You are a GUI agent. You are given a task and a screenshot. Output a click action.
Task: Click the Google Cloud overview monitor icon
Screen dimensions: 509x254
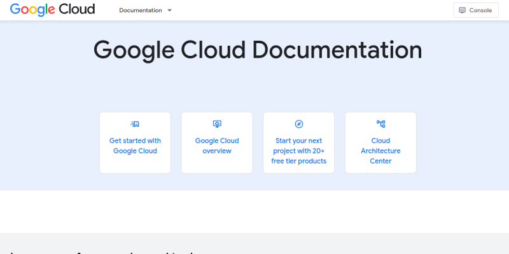217,124
